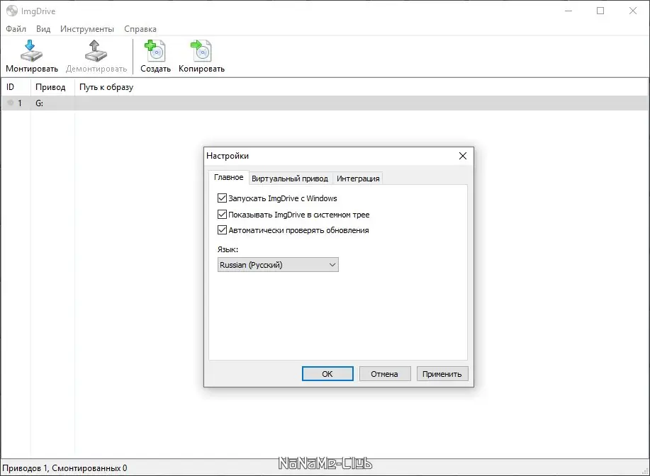Click the ID column header
650x476 pixels.
coord(16,87)
